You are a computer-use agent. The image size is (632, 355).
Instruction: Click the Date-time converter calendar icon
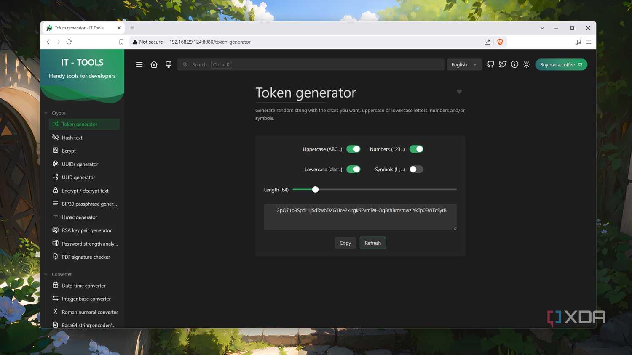55,285
